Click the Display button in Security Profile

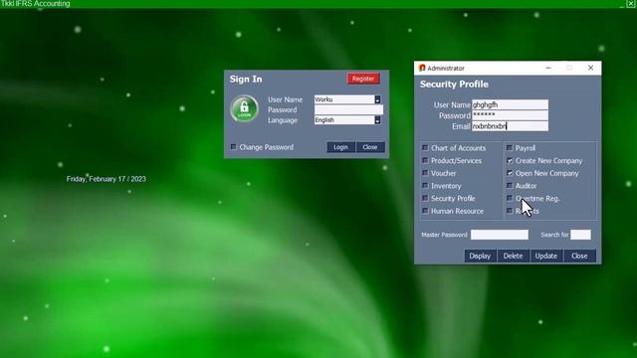point(480,256)
